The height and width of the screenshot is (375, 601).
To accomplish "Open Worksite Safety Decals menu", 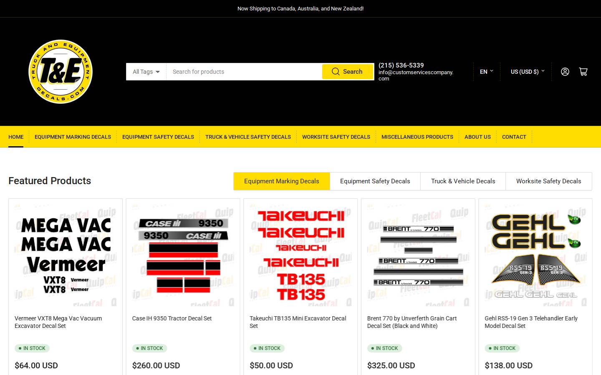I will click(x=336, y=137).
